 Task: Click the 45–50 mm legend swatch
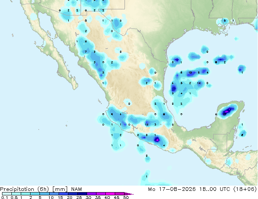coord(120,194)
